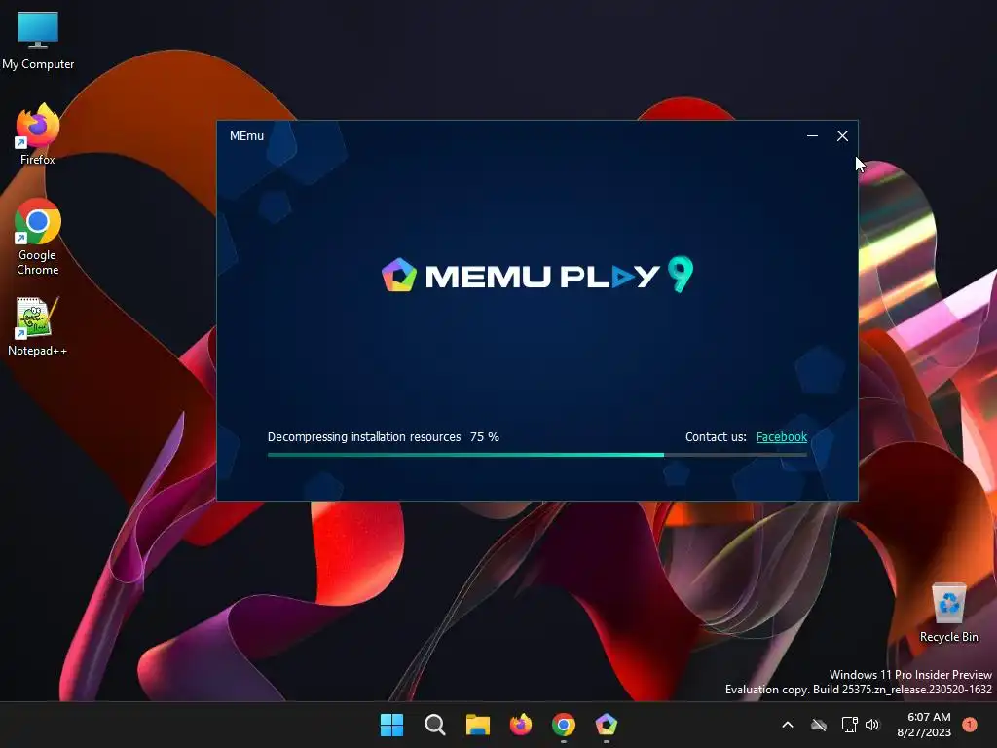The image size is (997, 748).
Task: Open network settings tray icon
Action: pyautogui.click(x=849, y=725)
